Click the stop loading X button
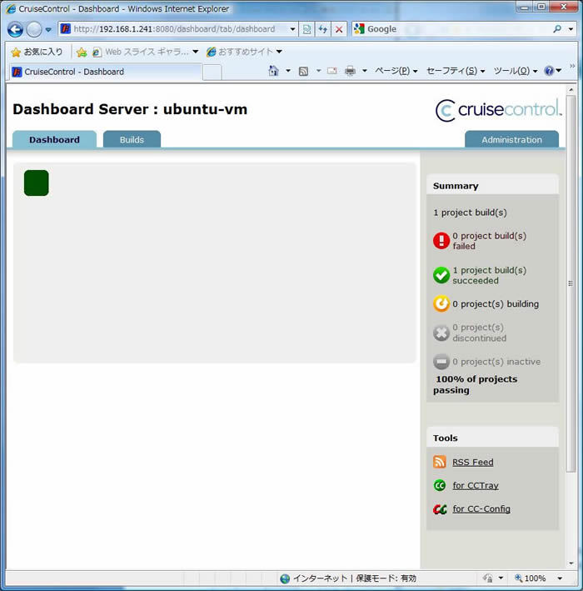583x591 pixels. tap(339, 29)
